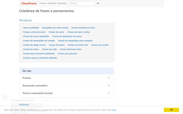Open Frases cortas de amor topic
The height and width of the screenshot is (114, 183).
34,32
